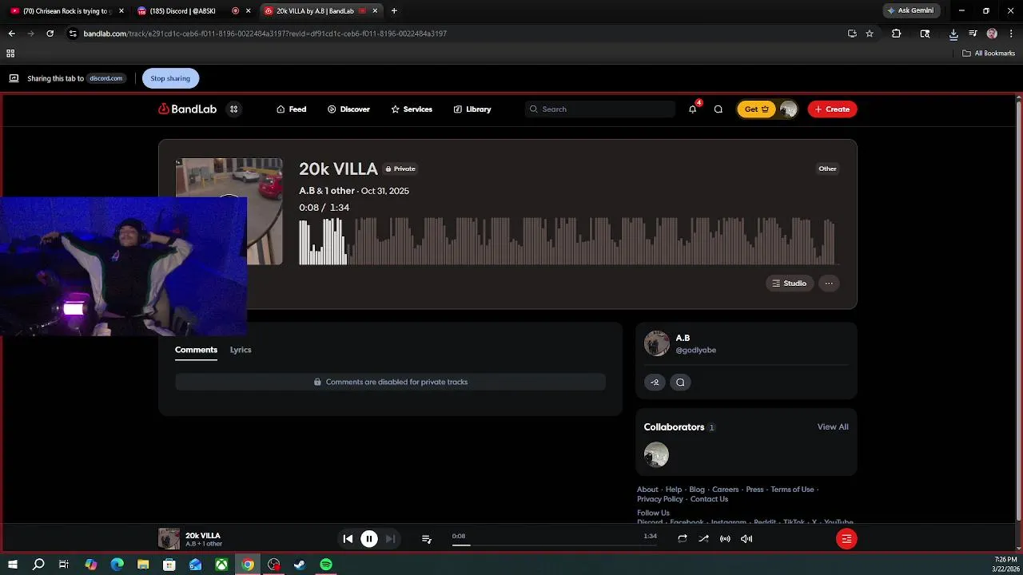Click the red queue panel button
Screen dimensions: 1023x575
pyautogui.click(x=846, y=539)
